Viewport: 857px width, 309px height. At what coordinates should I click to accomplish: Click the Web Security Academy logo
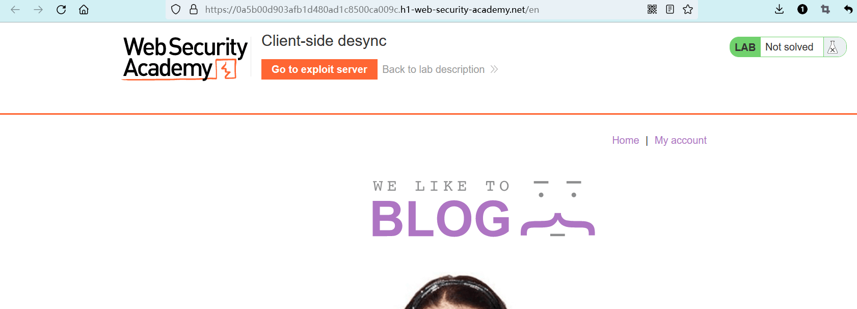pos(185,58)
